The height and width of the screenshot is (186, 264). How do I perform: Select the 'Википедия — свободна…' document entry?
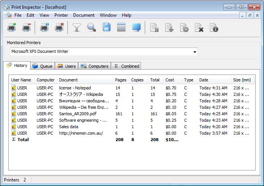84,101
